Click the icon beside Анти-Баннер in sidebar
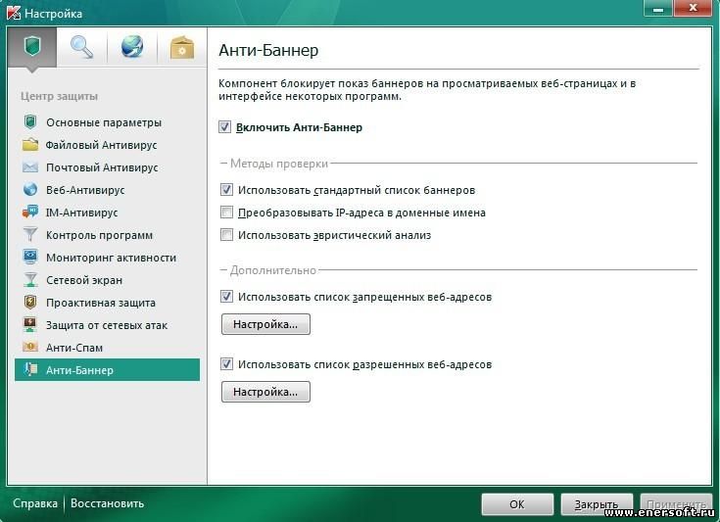Image resolution: width=720 pixels, height=522 pixels. click(x=30, y=369)
